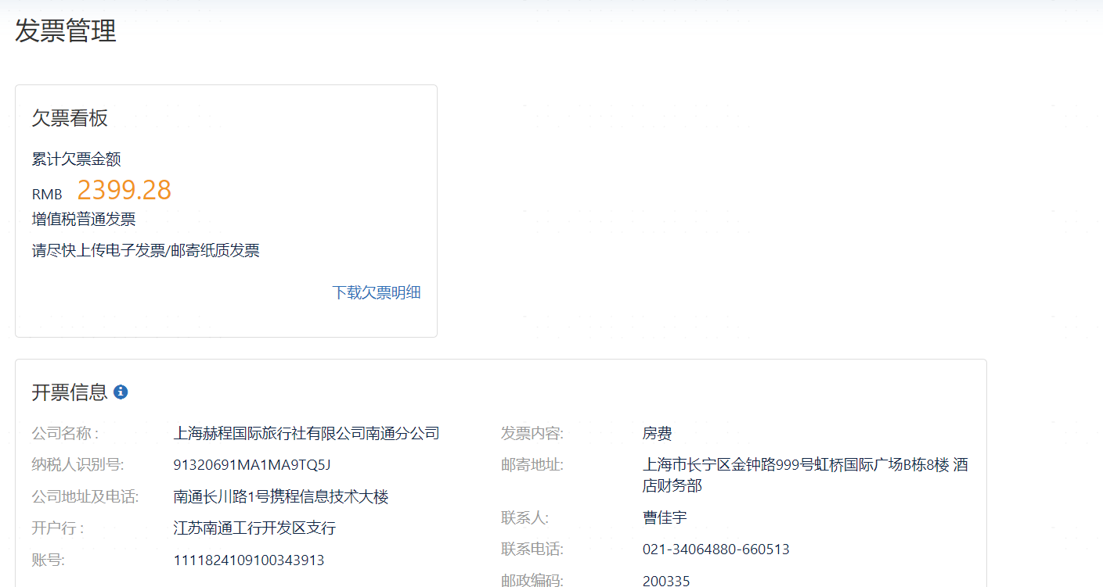1103x587 pixels.
Task: Click the 邮政编码 field label
Action: [x=532, y=580]
